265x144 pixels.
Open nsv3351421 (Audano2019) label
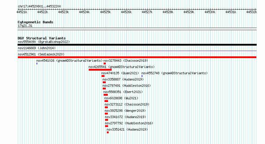point(127,129)
